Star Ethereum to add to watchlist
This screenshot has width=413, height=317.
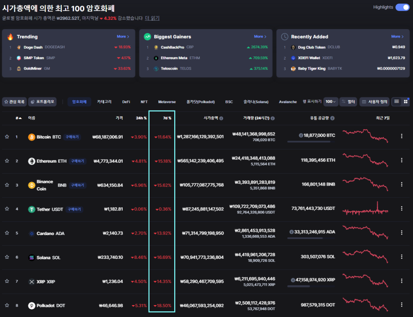[7, 161]
